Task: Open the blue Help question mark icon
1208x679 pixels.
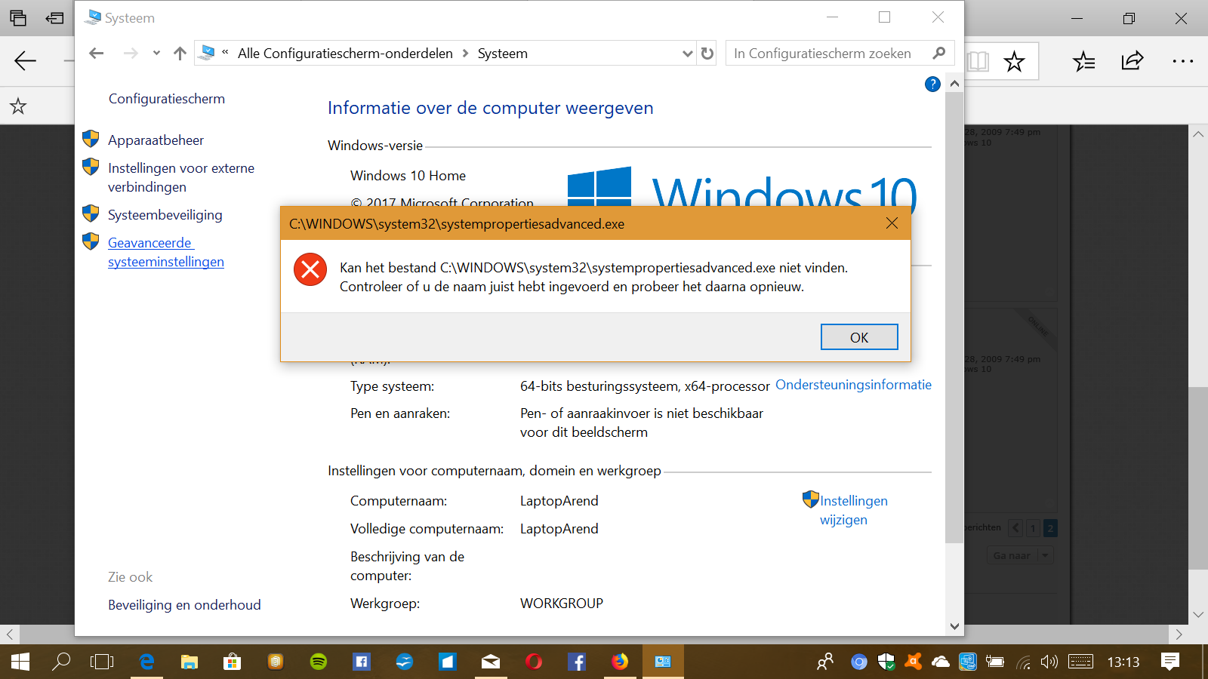Action: click(x=932, y=84)
